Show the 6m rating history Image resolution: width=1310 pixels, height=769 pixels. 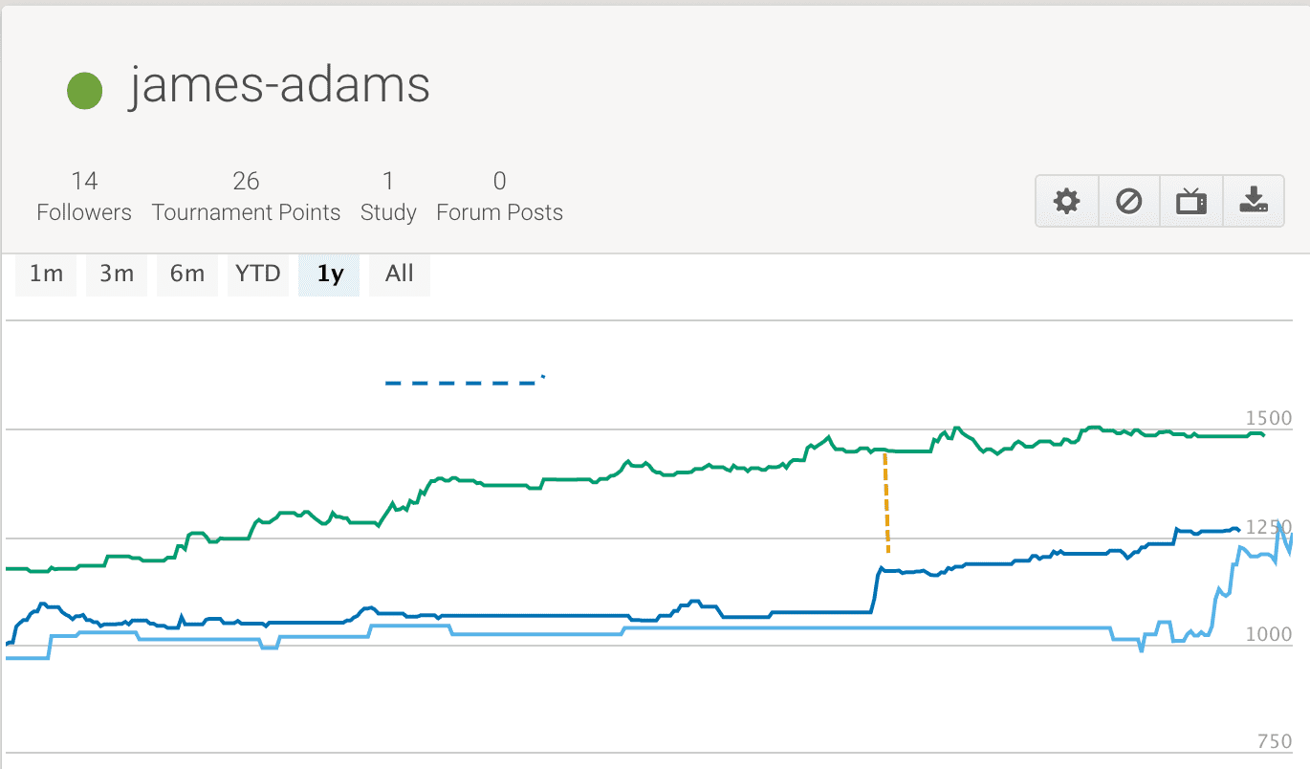tap(187, 275)
